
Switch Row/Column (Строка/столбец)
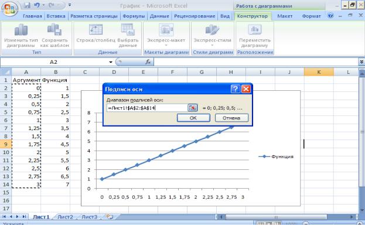pos(95,33)
